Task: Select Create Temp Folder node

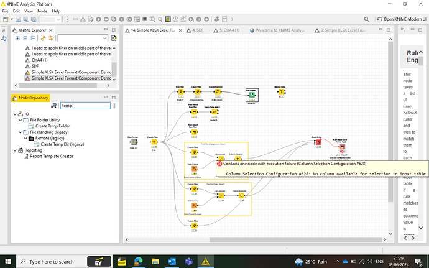Action: click(x=52, y=126)
